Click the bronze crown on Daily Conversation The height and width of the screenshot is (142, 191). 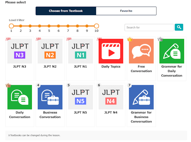click(x=8, y=85)
